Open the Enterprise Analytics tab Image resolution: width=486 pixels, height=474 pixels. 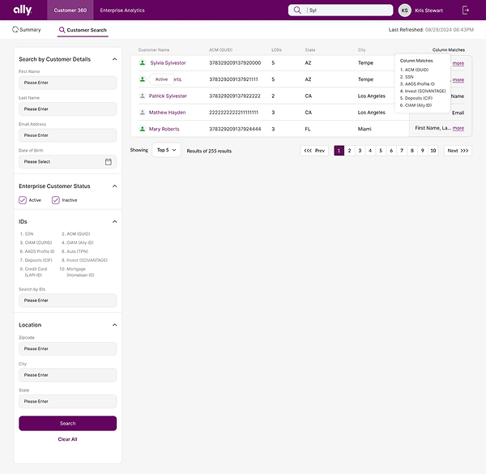(x=122, y=11)
